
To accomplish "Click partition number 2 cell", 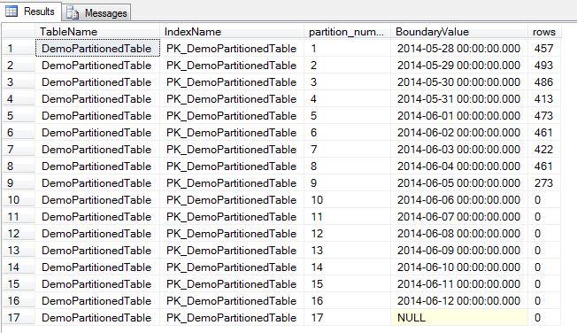I will pos(348,66).
